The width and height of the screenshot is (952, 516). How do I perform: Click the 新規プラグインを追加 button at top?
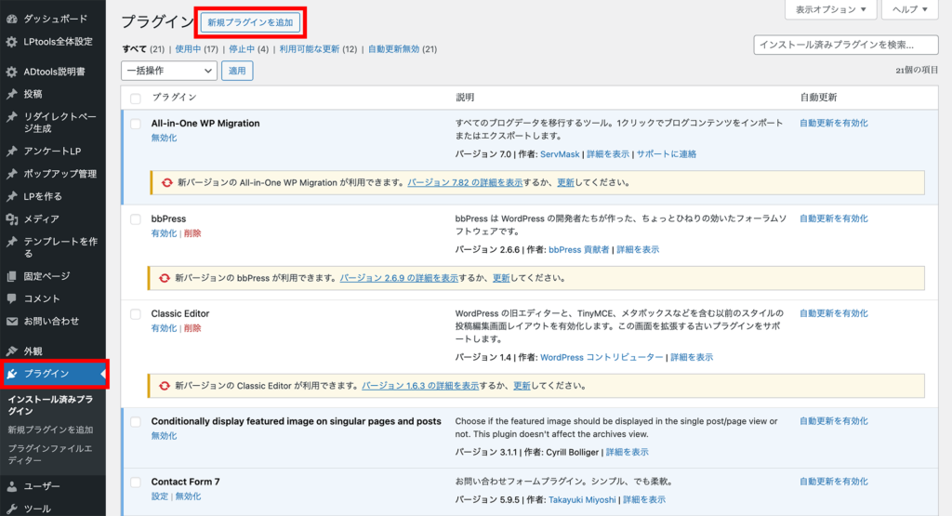[250, 22]
